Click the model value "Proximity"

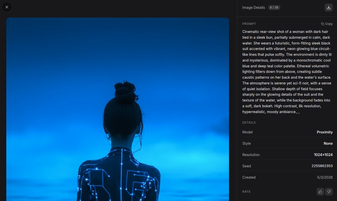click(325, 132)
